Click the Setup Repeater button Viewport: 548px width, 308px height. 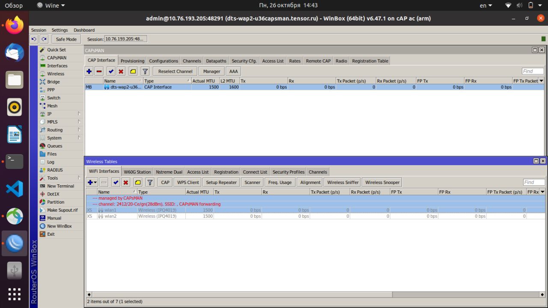coord(221,182)
